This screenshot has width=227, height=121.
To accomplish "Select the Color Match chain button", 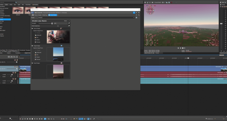I will point(53,15).
